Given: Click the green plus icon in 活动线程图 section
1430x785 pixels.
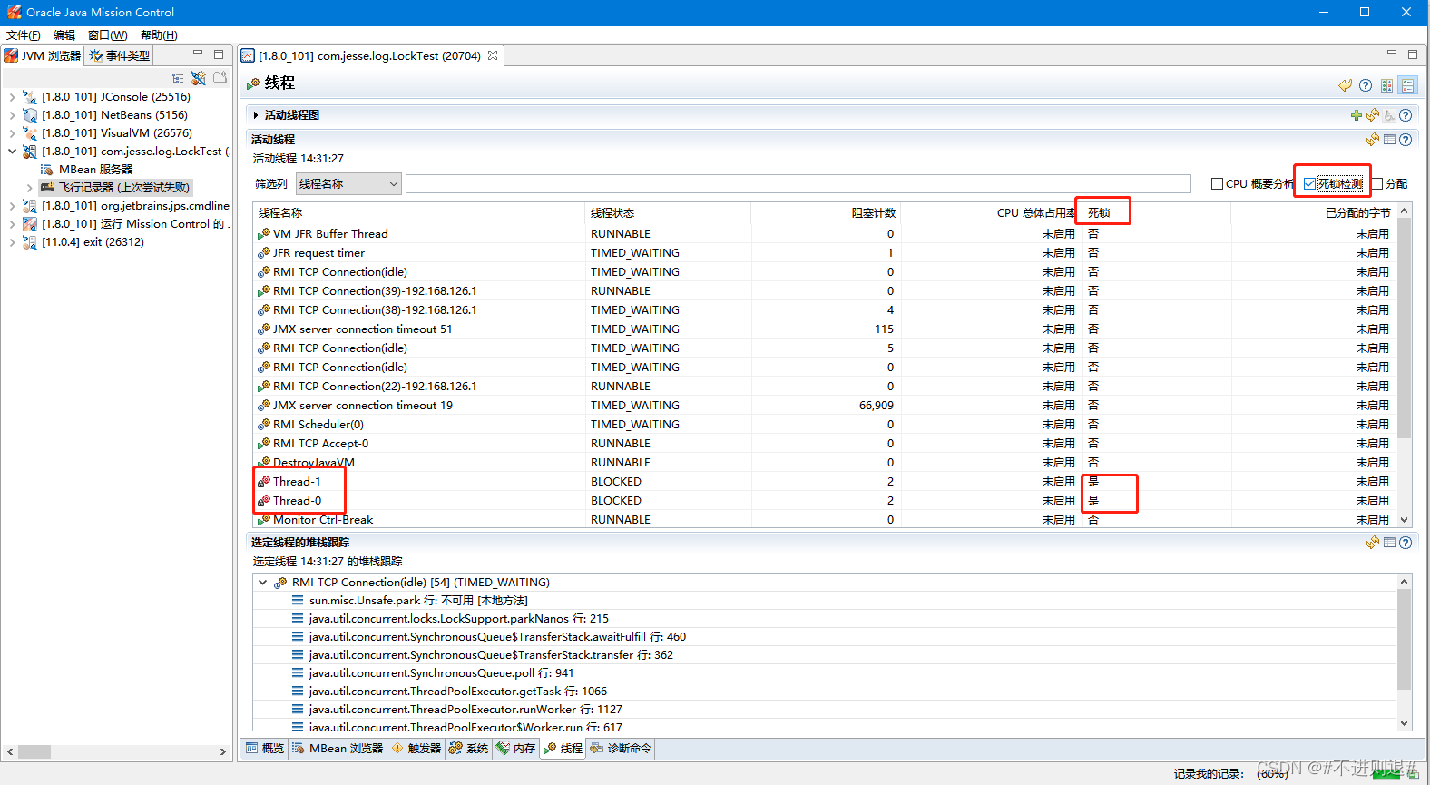Looking at the screenshot, I should point(1356,115).
